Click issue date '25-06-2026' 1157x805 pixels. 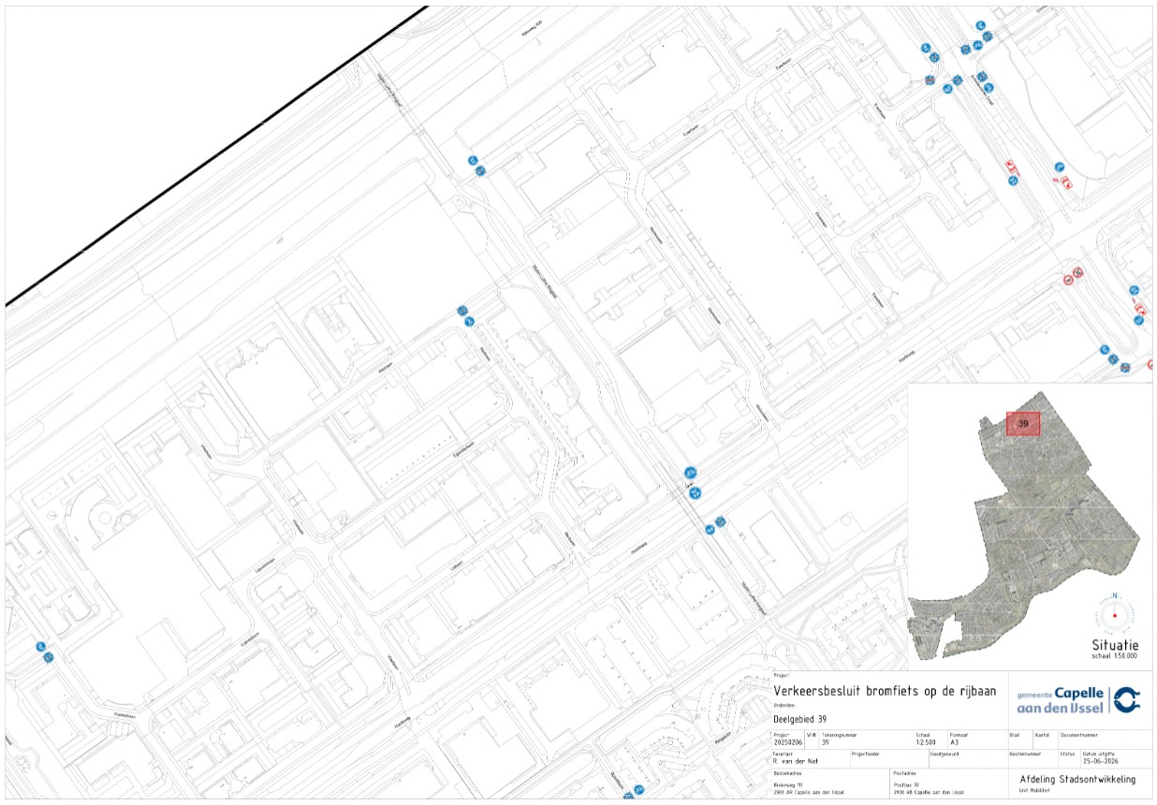tap(1100, 761)
